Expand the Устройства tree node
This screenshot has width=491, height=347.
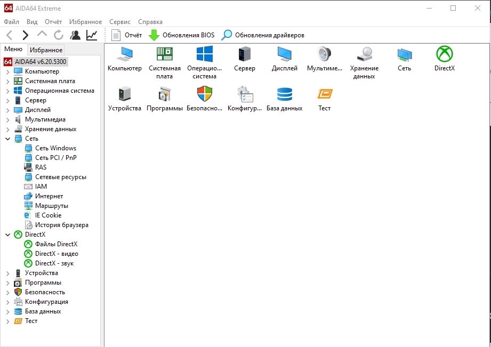pos(8,273)
